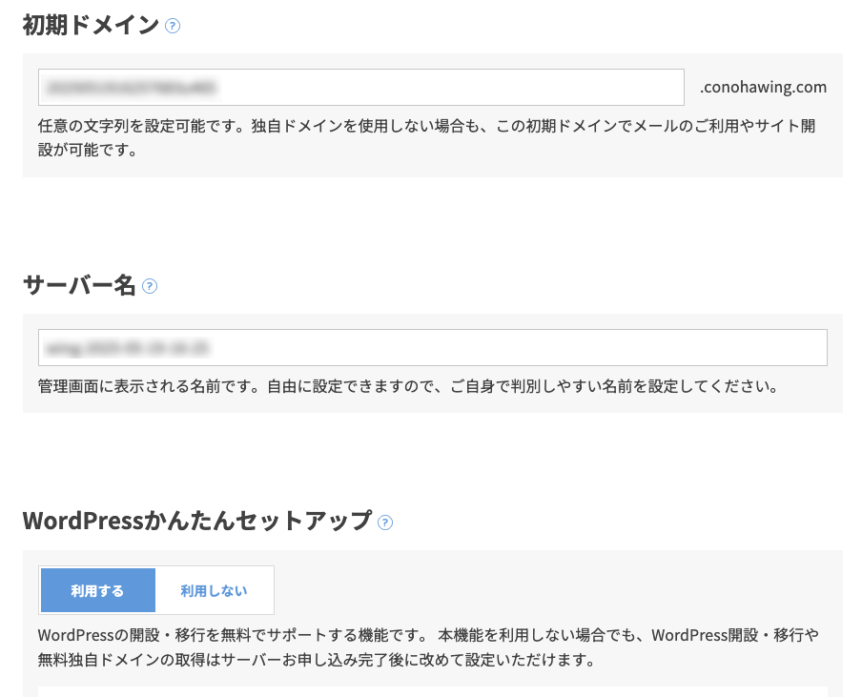Open help icon beside 初期ドメイン heading

(x=173, y=26)
